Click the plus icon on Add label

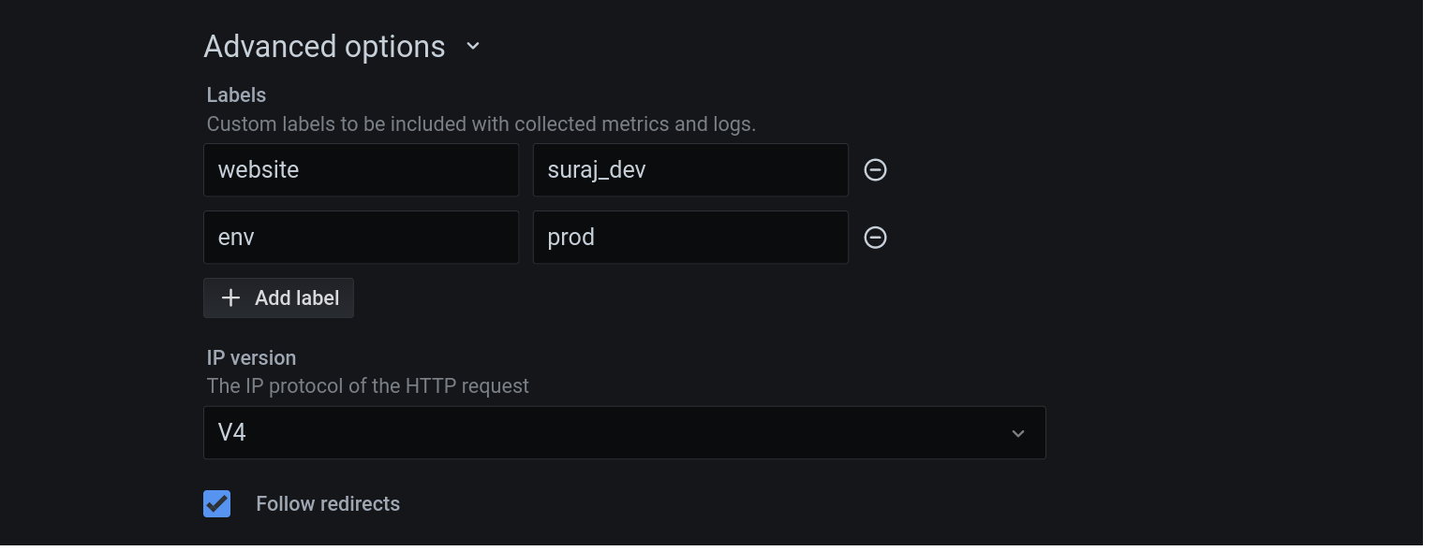coord(230,298)
